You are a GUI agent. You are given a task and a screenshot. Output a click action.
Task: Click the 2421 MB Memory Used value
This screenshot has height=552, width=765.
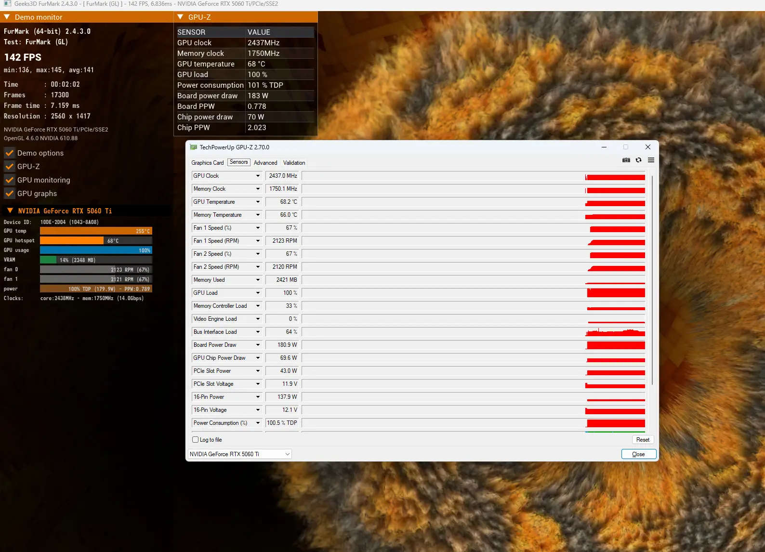click(x=282, y=280)
